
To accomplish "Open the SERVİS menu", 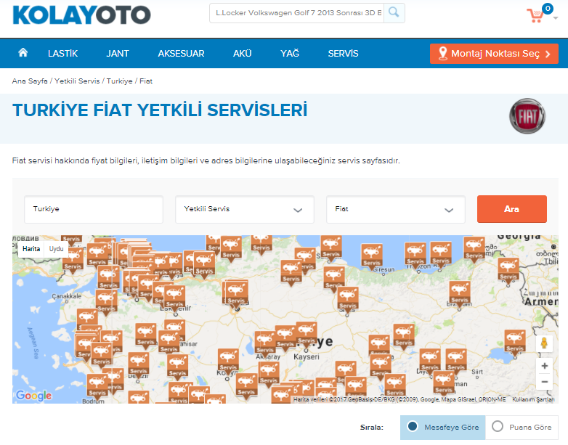I will (343, 54).
